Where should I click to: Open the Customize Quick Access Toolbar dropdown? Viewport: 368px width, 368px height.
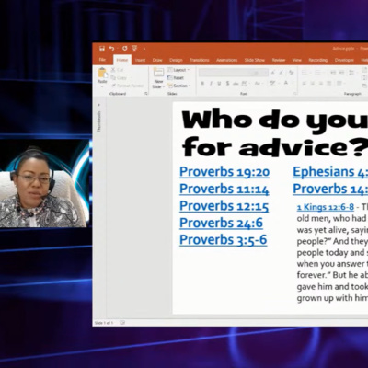(x=144, y=49)
